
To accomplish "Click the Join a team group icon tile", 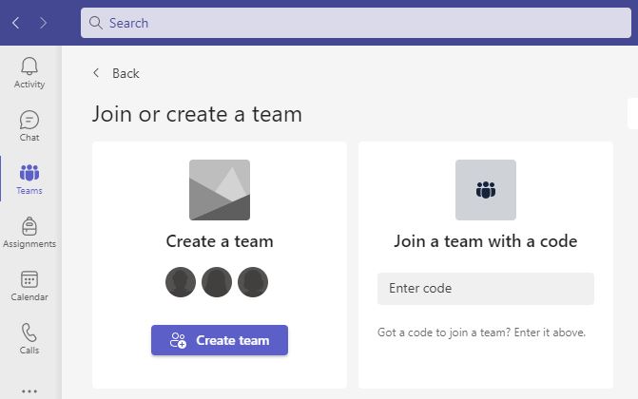I will (x=486, y=190).
